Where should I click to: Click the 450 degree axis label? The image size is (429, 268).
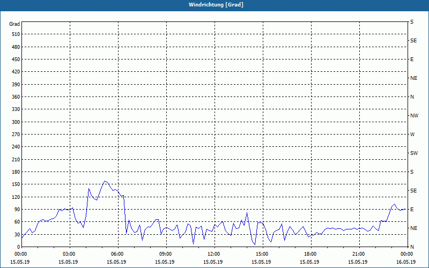(x=16, y=59)
